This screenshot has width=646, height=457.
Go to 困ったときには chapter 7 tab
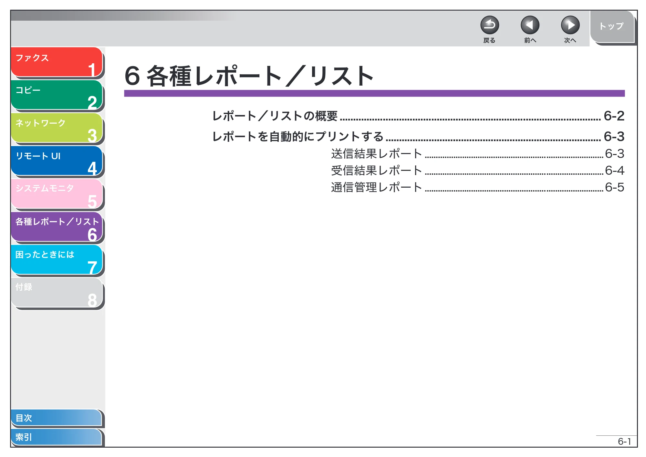pyautogui.click(x=57, y=260)
